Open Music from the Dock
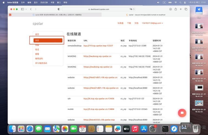The image size is (208, 135). pos(135,129)
